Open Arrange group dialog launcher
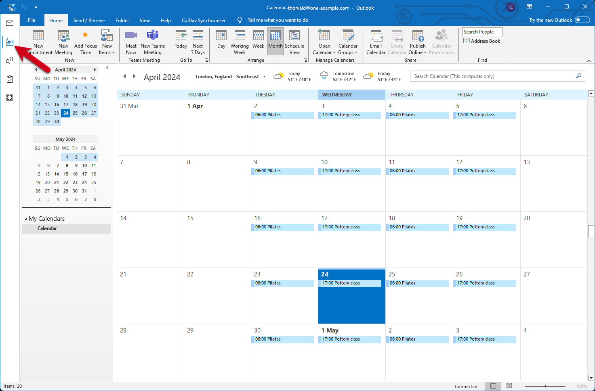The width and height of the screenshot is (595, 391). click(305, 60)
